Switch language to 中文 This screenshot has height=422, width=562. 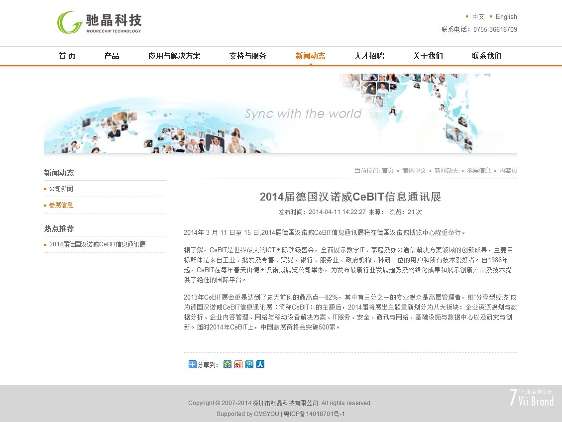click(x=478, y=16)
